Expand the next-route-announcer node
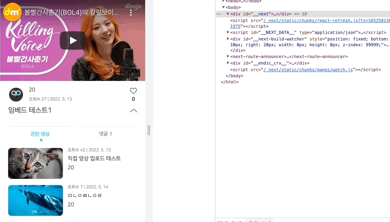The height and width of the screenshot is (222, 390). [228, 56]
